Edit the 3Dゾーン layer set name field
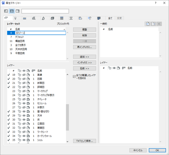 pos(40,33)
